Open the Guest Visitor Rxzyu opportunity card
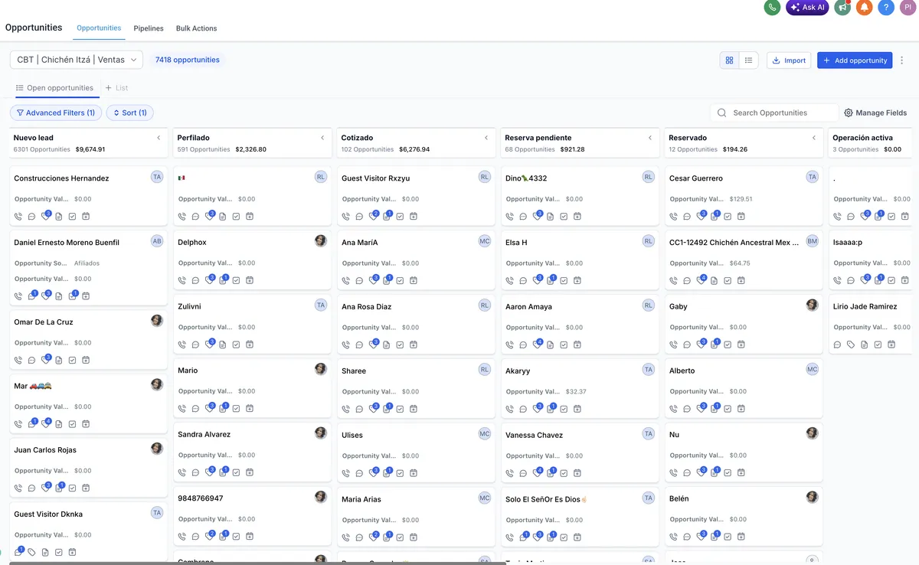Viewport: 919px width, 565px height. point(416,196)
